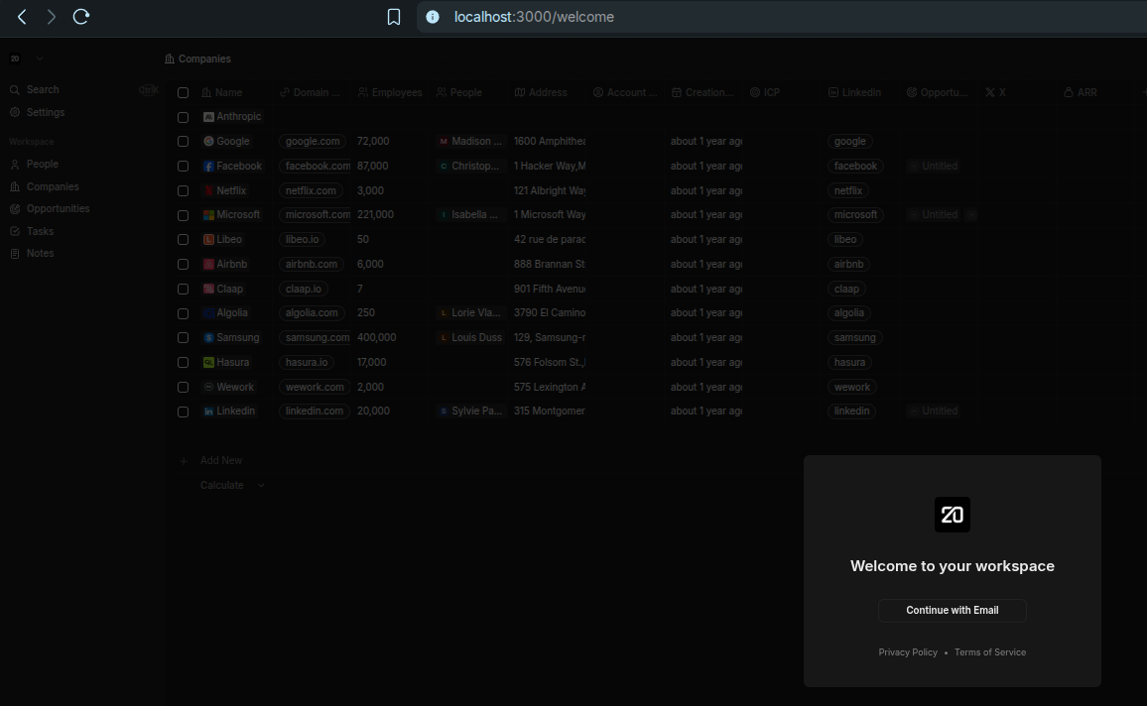This screenshot has width=1147, height=706.
Task: Click the plus icon beside Add New
Action: click(x=184, y=461)
